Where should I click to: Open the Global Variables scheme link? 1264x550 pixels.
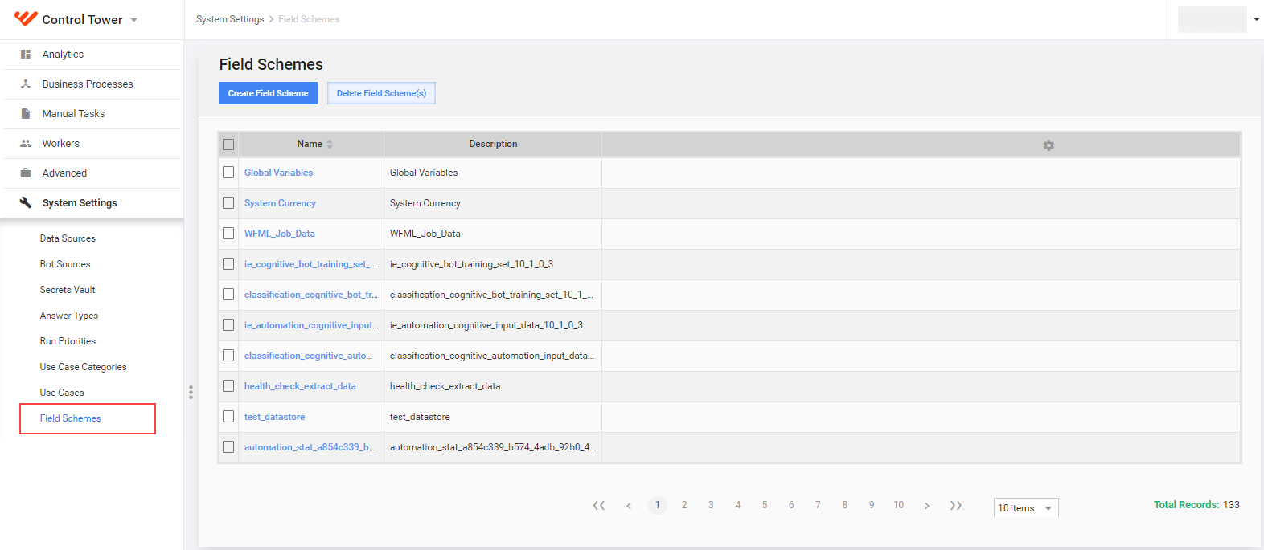point(278,173)
